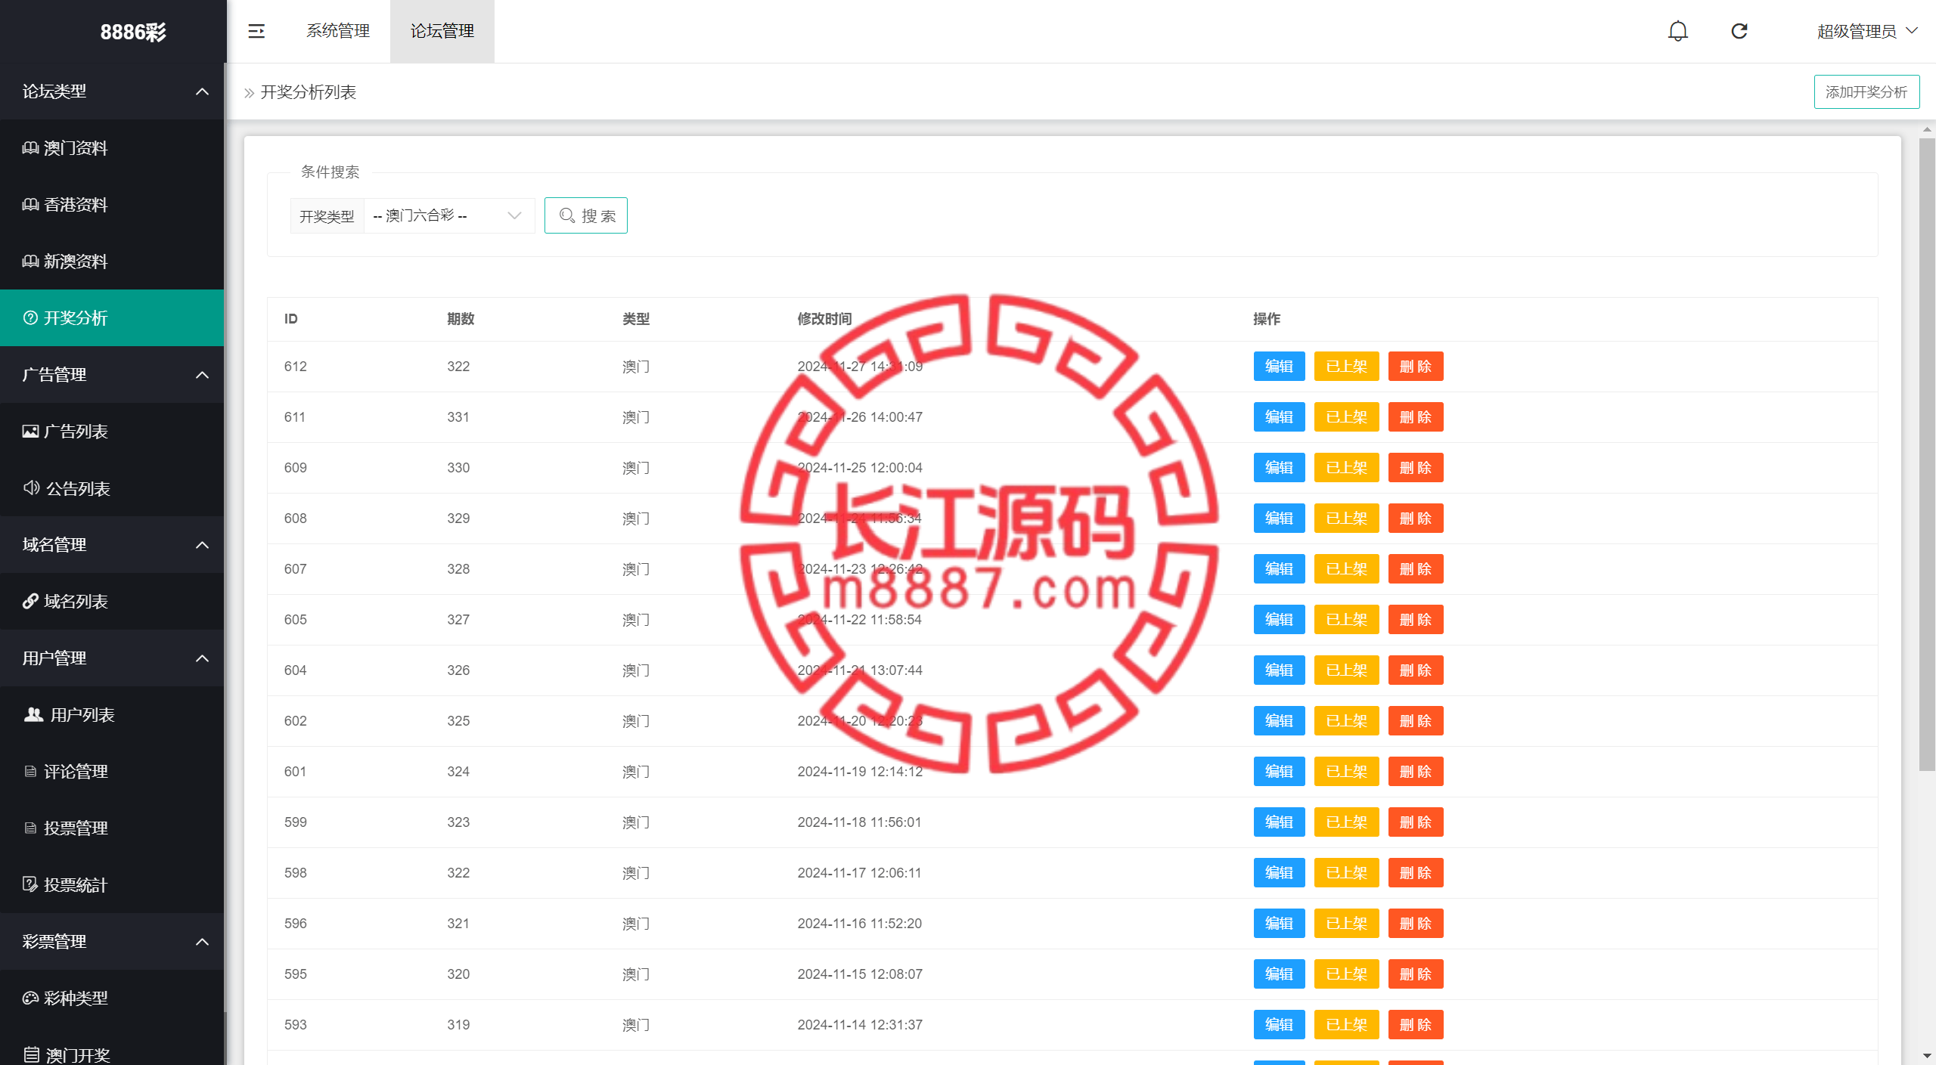Image resolution: width=1936 pixels, height=1065 pixels.
Task: Open 广告列表 in the sidebar
Action: 112,432
